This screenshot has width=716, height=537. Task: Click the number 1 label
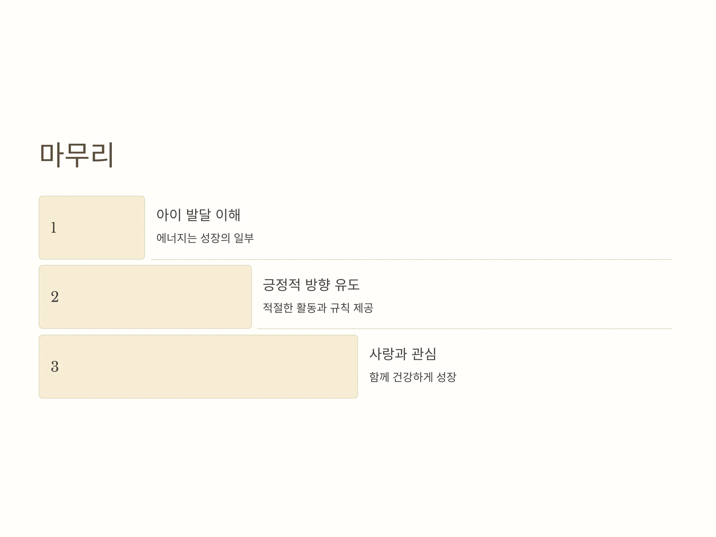(54, 228)
